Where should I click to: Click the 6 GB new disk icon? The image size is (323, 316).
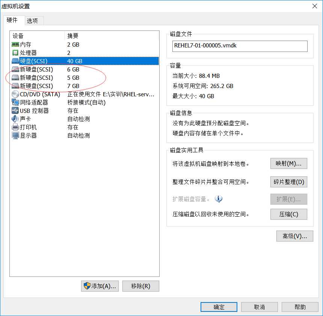click(x=15, y=69)
